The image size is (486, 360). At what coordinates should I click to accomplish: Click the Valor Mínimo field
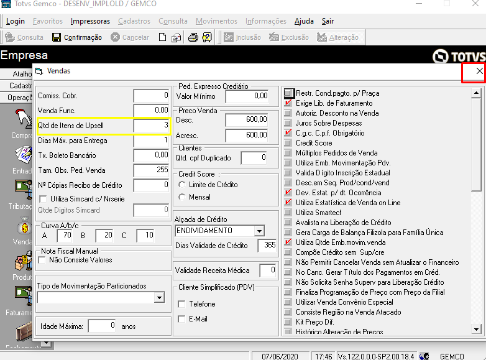point(247,96)
